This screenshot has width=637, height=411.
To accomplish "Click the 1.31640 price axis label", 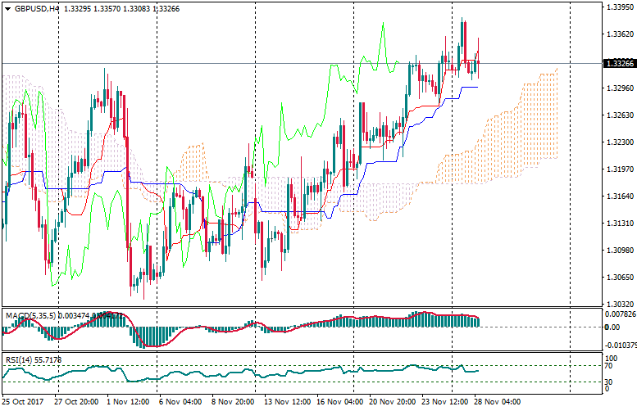I will point(618,196).
